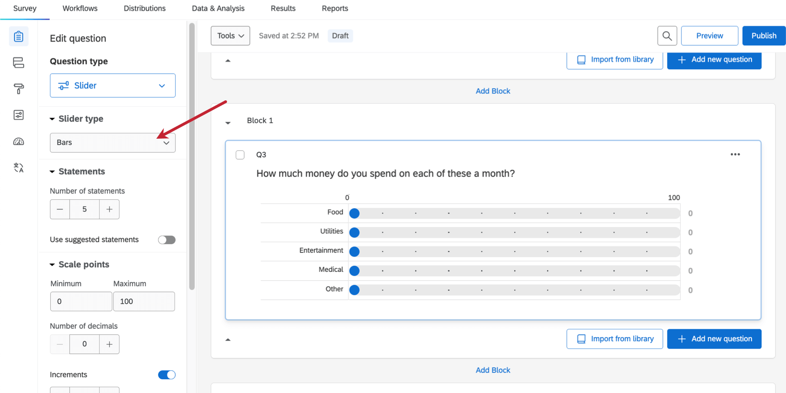Open the Survey flow sidebar icon
The width and height of the screenshot is (786, 393).
[x=18, y=62]
